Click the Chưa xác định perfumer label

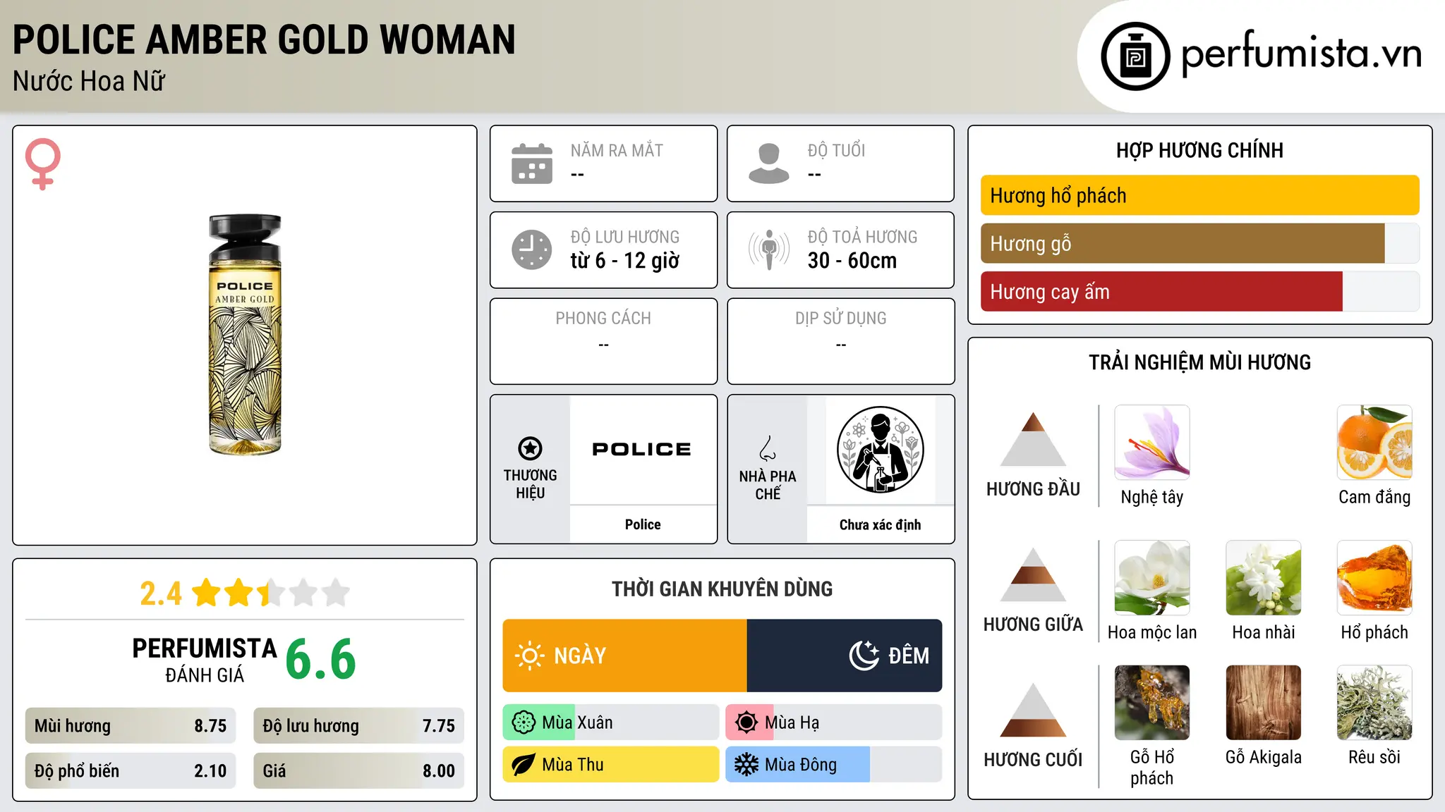pyautogui.click(x=880, y=524)
